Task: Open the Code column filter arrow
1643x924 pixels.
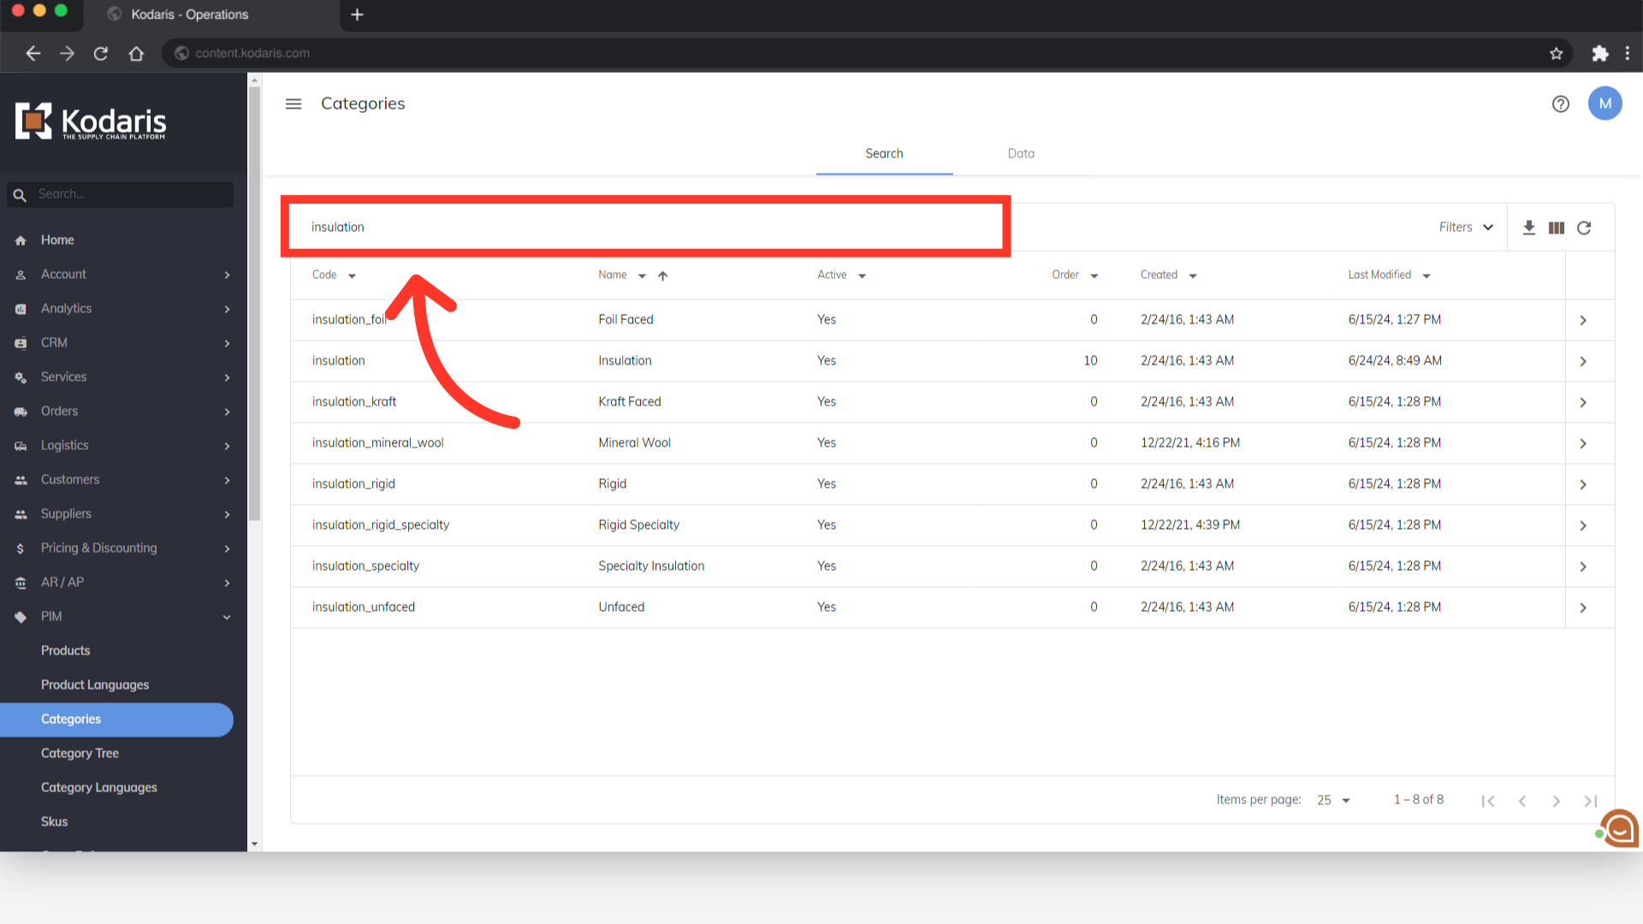Action: (352, 275)
